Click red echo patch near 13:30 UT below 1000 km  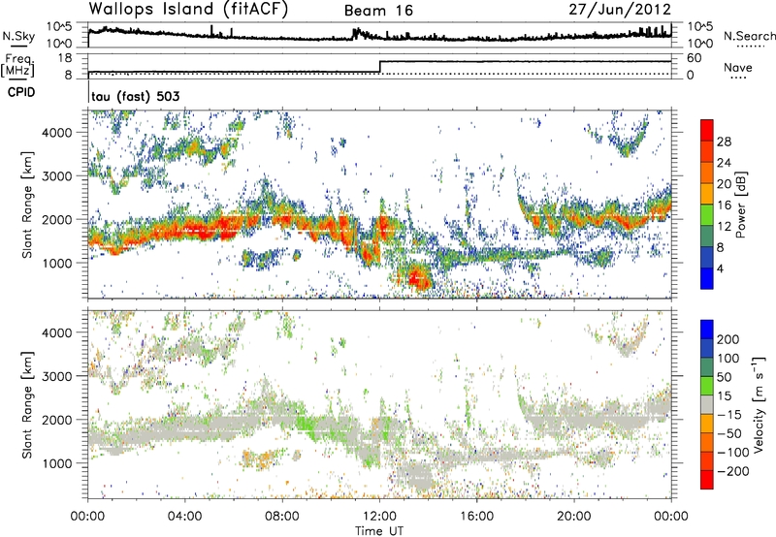click(x=418, y=277)
